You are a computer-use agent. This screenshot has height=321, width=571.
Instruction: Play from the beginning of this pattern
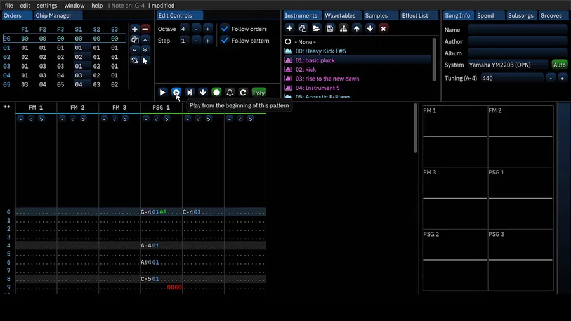pyautogui.click(x=176, y=93)
